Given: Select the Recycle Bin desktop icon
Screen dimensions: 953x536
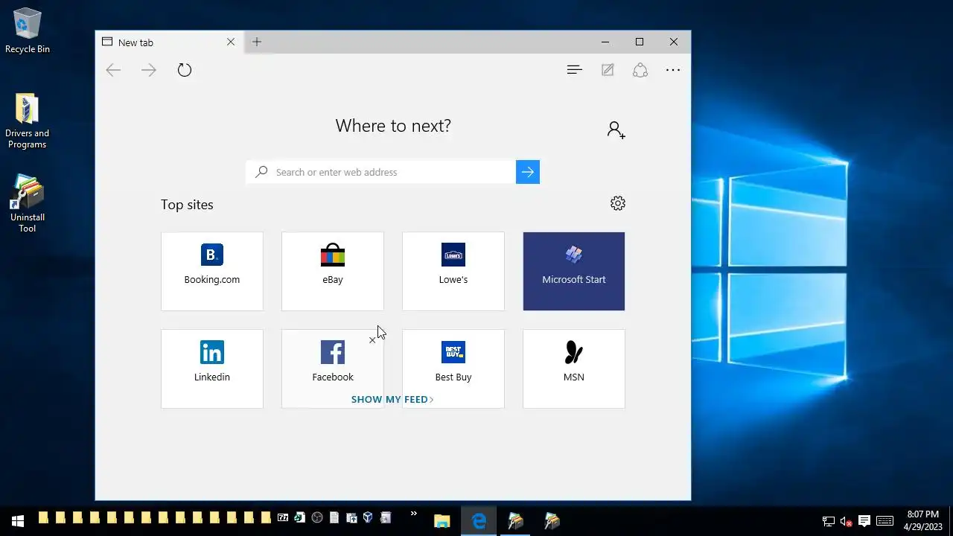Looking at the screenshot, I should coord(28,31).
